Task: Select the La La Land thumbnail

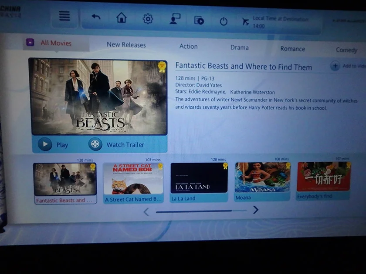Action: click(x=199, y=182)
